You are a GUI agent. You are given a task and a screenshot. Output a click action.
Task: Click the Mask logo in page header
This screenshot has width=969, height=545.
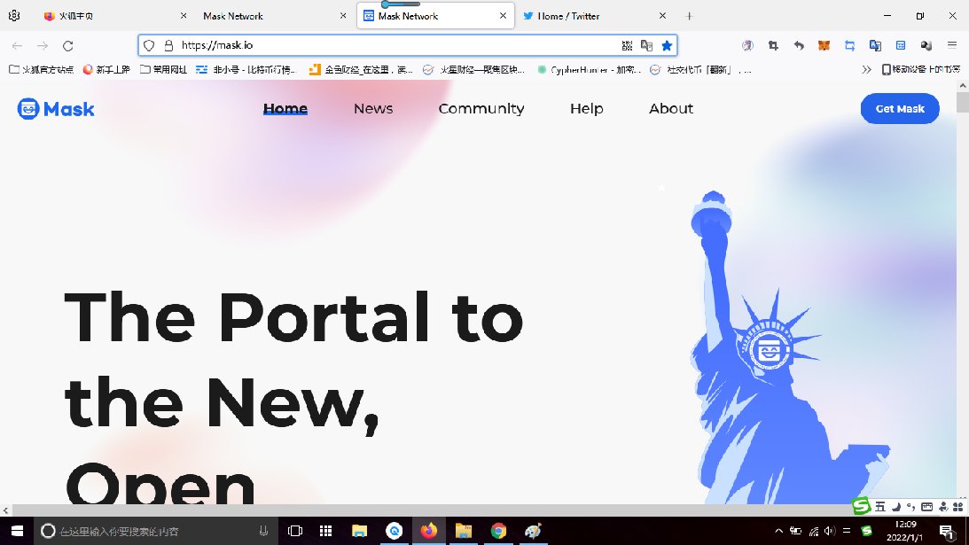point(56,109)
